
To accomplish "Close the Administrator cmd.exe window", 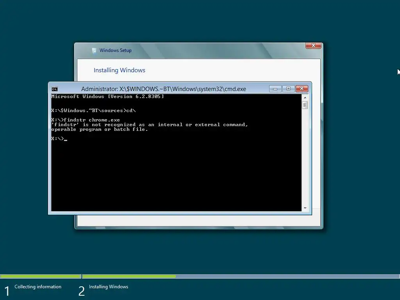I will [x=302, y=89].
